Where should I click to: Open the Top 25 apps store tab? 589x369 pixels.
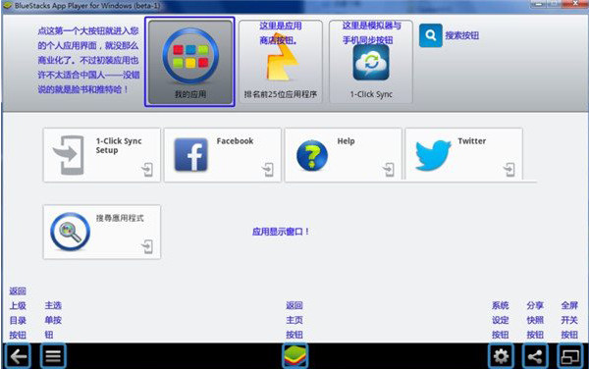(x=281, y=62)
